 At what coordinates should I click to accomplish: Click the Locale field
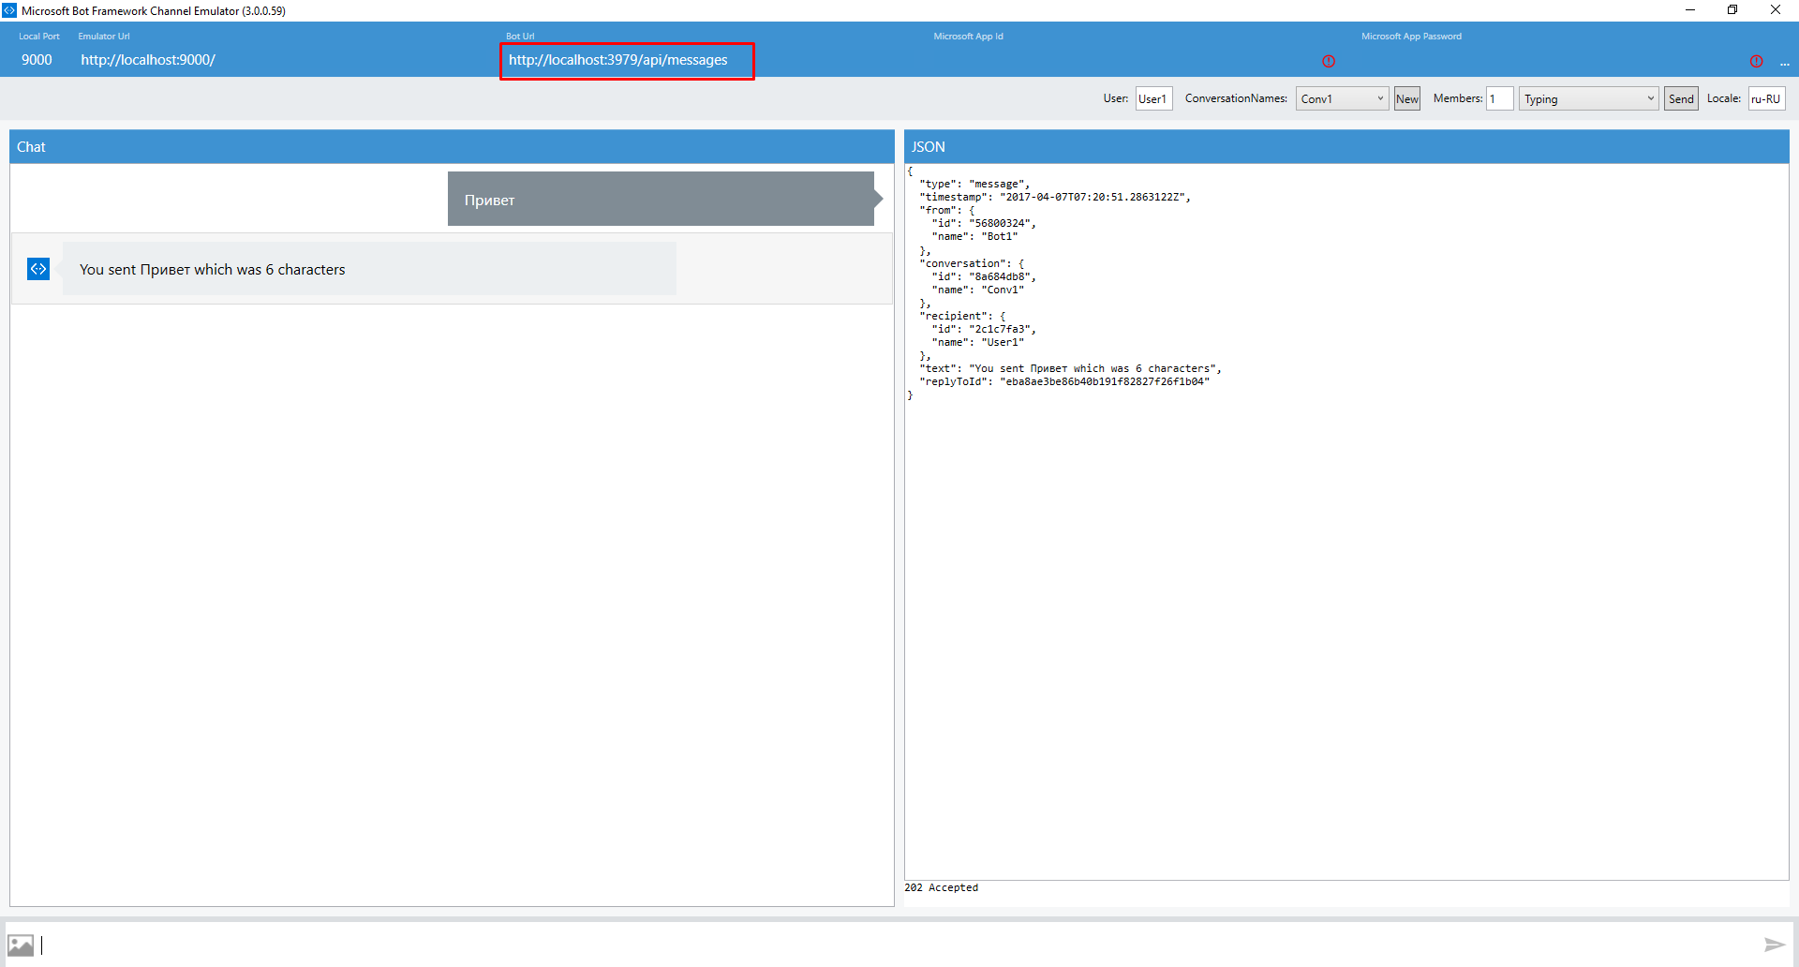(1766, 98)
